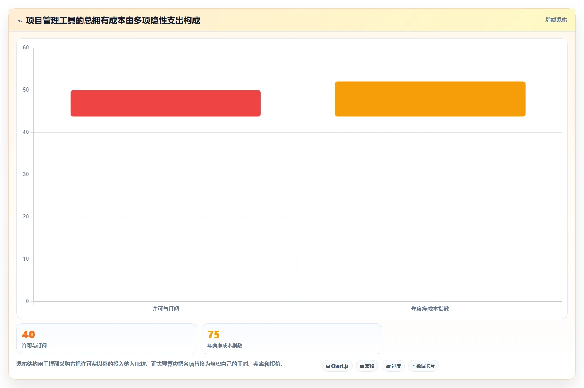Image resolution: width=584 pixels, height=388 pixels.
Task: Click the footnote starting with 瀑布结构用于提醒采购方
Action: point(150,364)
